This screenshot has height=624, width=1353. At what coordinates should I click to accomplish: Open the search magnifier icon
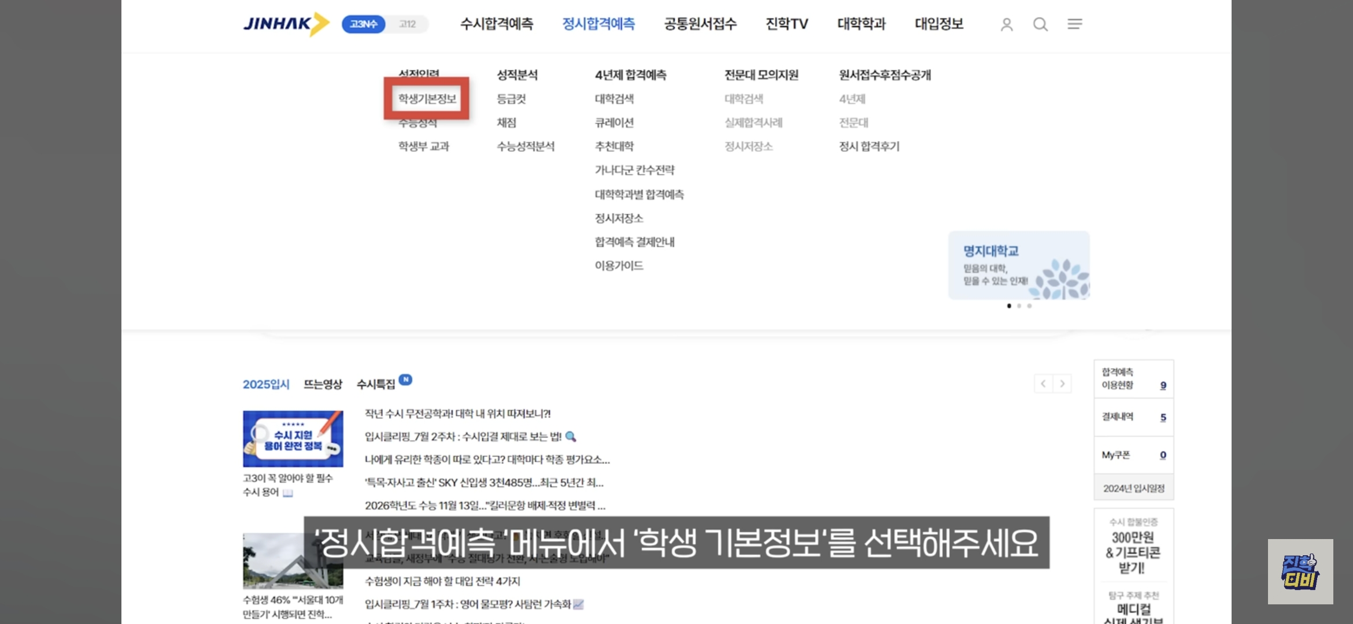[1040, 24]
